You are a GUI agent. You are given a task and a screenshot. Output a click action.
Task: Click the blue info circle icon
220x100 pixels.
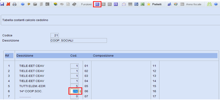point(216,4)
